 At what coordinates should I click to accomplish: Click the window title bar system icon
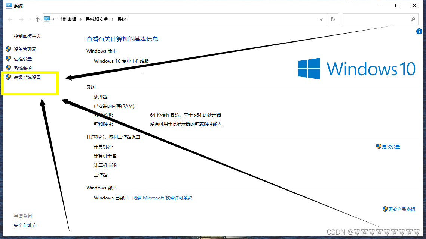coord(9,6)
